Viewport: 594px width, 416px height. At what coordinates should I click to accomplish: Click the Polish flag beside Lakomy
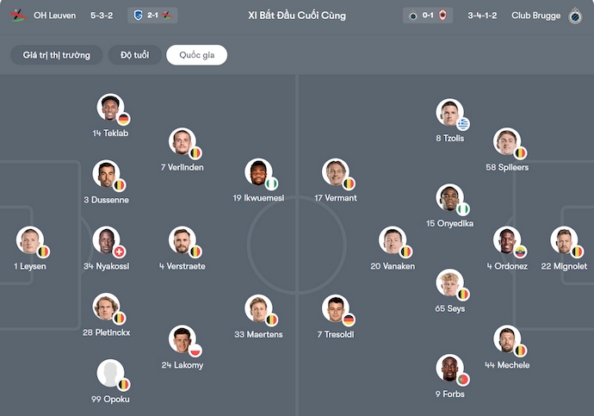click(x=195, y=351)
